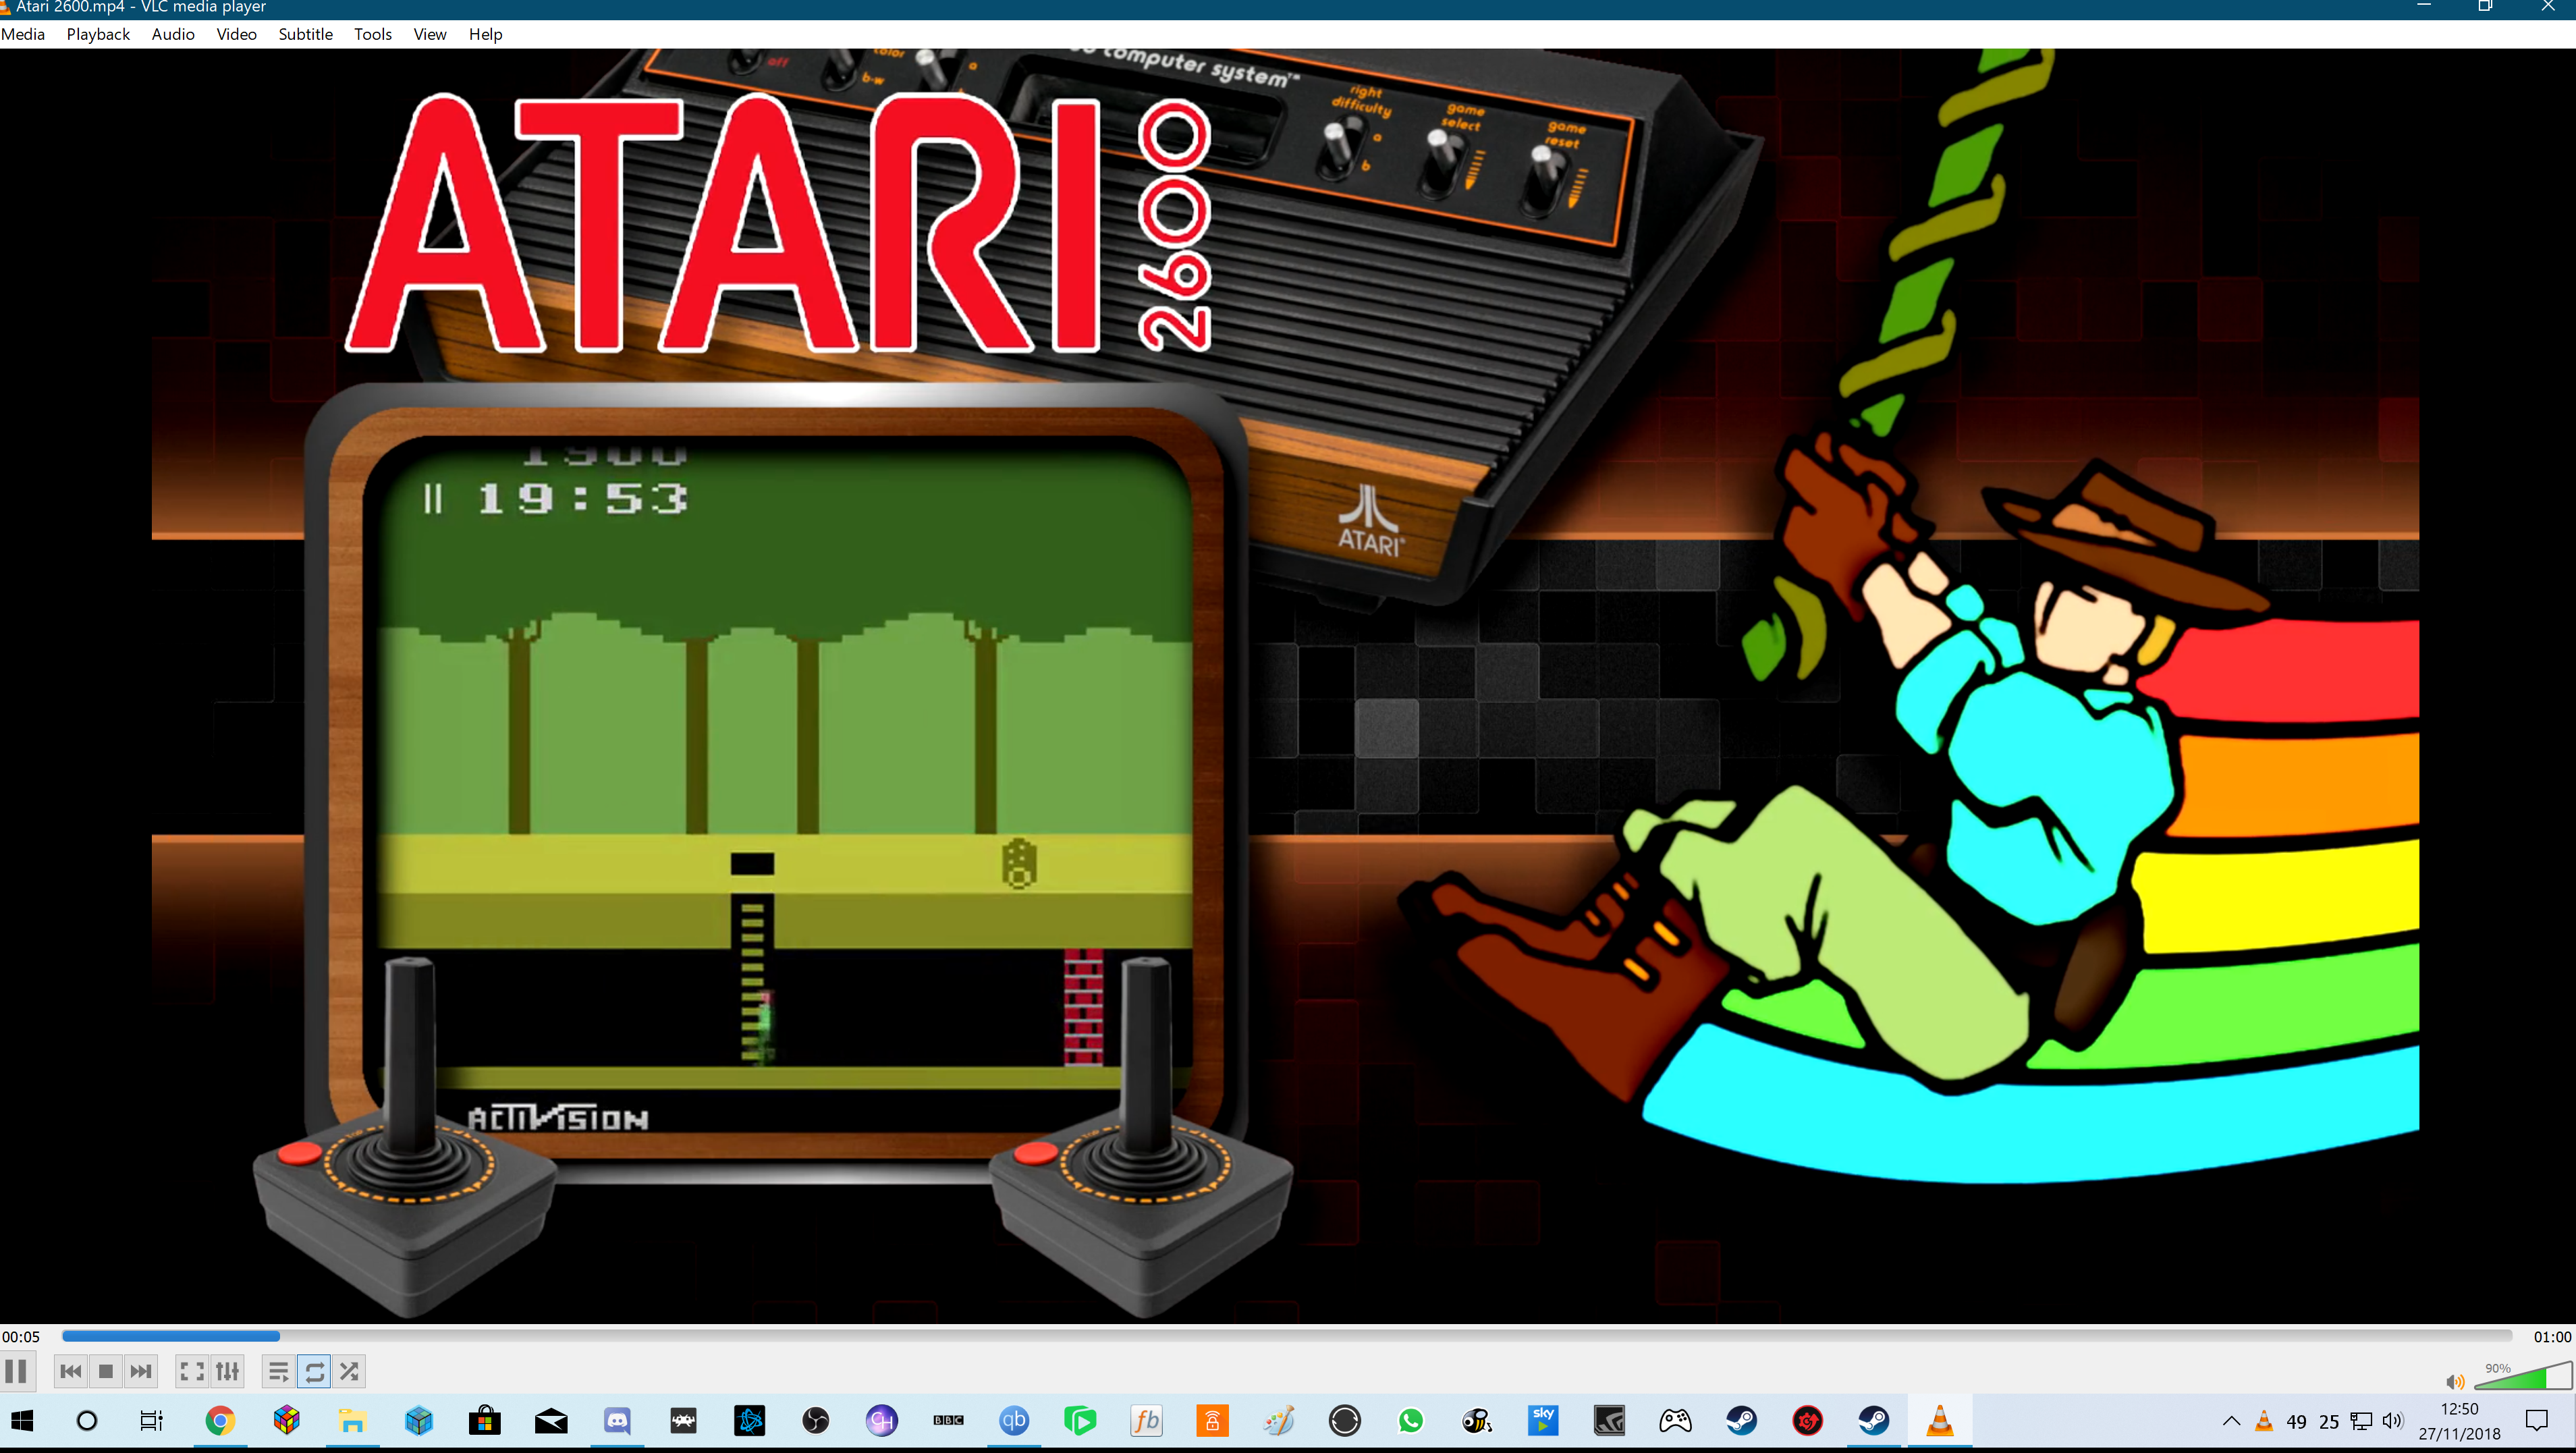This screenshot has height=1453, width=2576.
Task: Click the total duration time label
Action: click(2551, 1337)
